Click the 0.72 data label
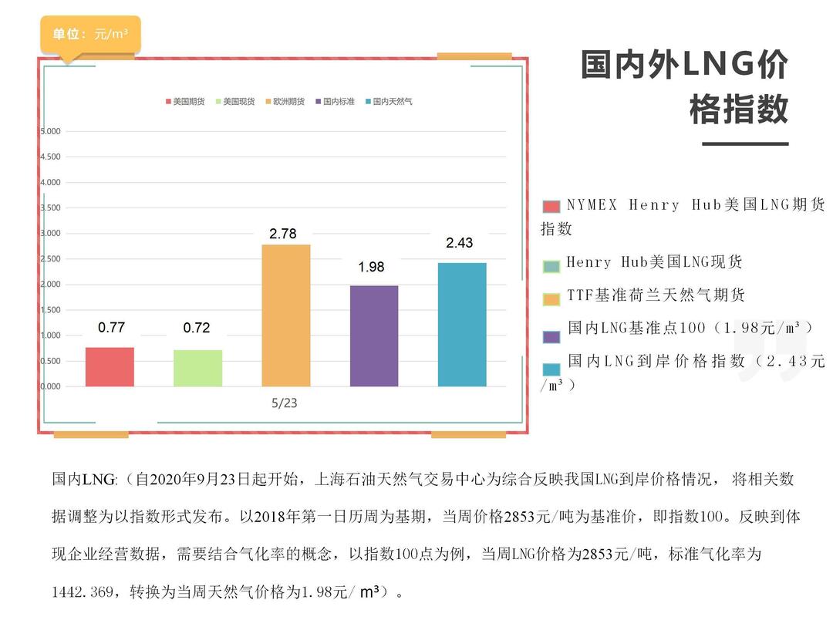The width and height of the screenshot is (833, 627). click(197, 328)
